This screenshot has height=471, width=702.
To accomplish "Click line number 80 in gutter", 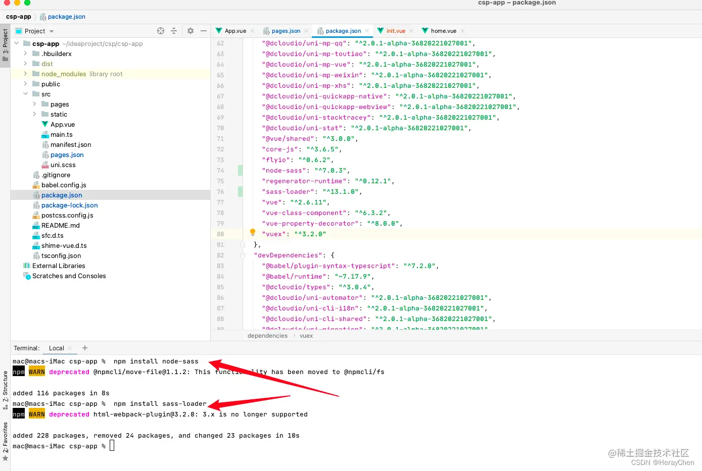I will [x=220, y=234].
